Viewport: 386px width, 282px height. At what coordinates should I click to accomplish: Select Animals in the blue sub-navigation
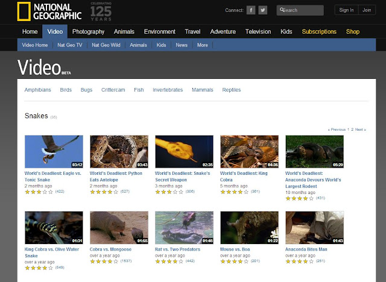pyautogui.click(x=138, y=45)
